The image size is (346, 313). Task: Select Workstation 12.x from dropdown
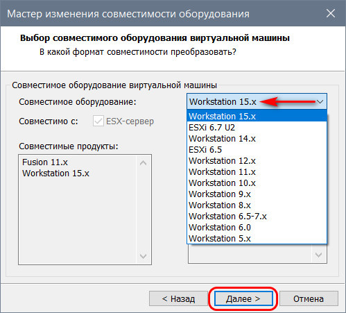tap(257, 160)
